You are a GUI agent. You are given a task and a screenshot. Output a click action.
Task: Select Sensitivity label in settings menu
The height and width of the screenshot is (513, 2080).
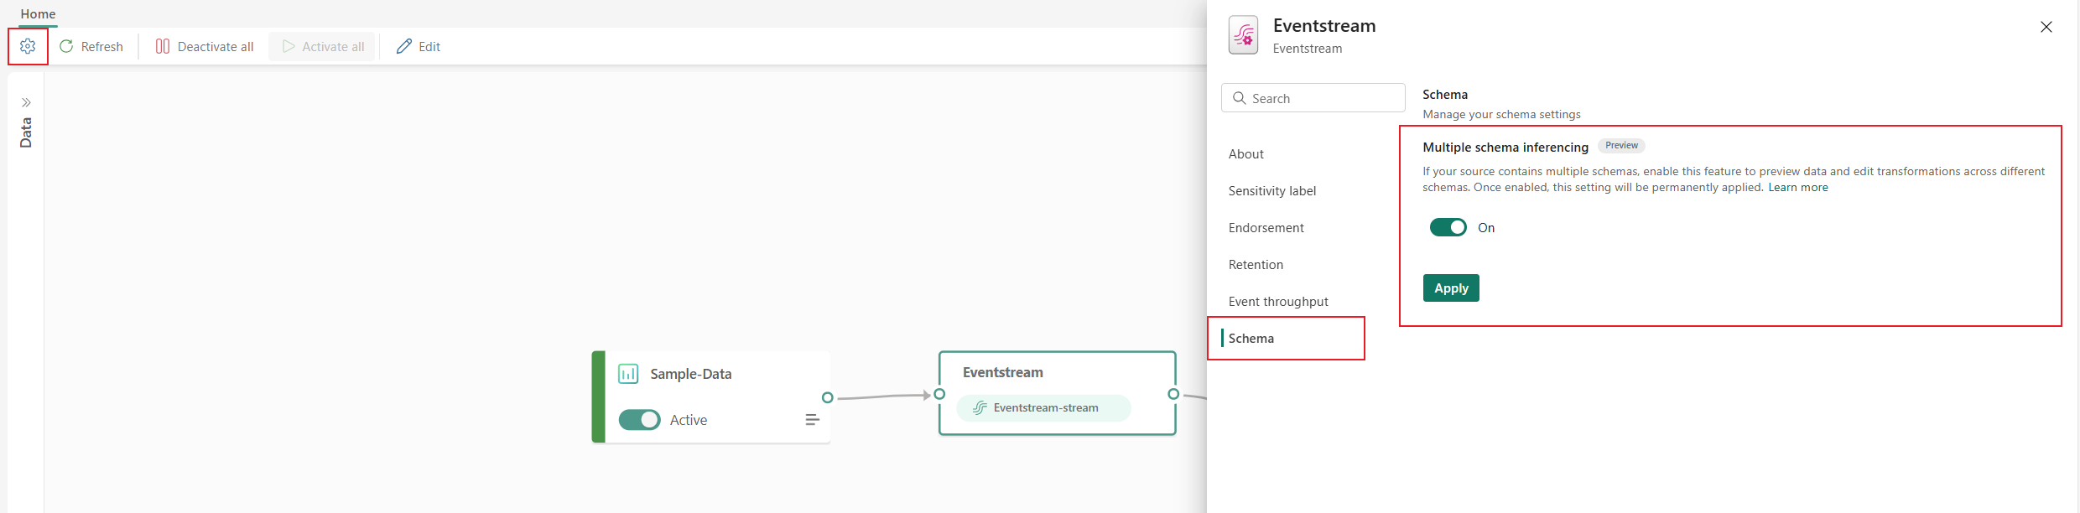click(1272, 191)
